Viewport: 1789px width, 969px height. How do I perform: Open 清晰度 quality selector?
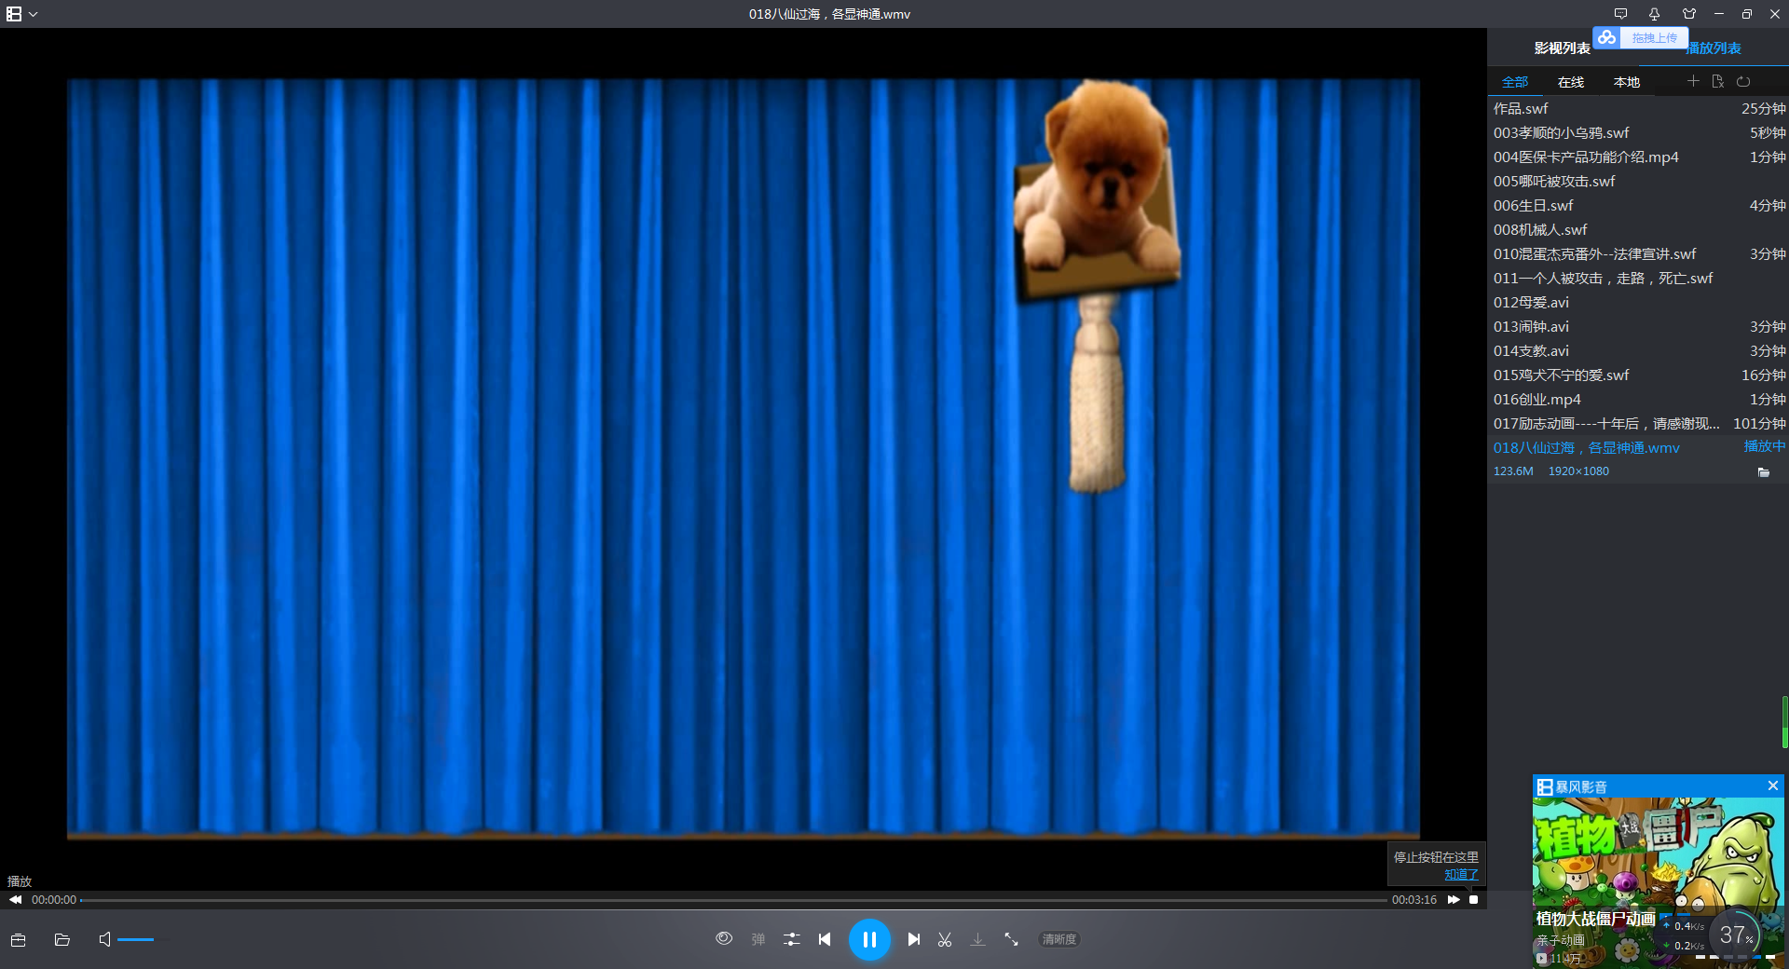(1059, 939)
